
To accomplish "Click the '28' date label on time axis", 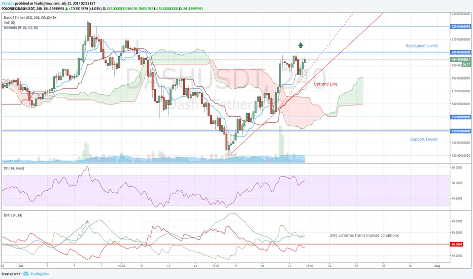I will pyautogui.click(x=383, y=266).
